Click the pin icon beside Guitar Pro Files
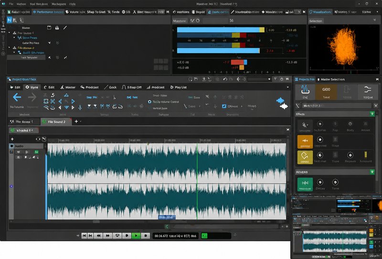This screenshot has height=259, width=382. coord(50,43)
